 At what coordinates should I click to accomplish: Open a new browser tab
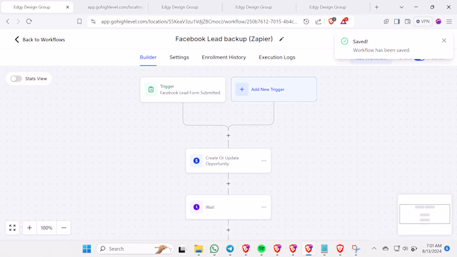coord(377,7)
